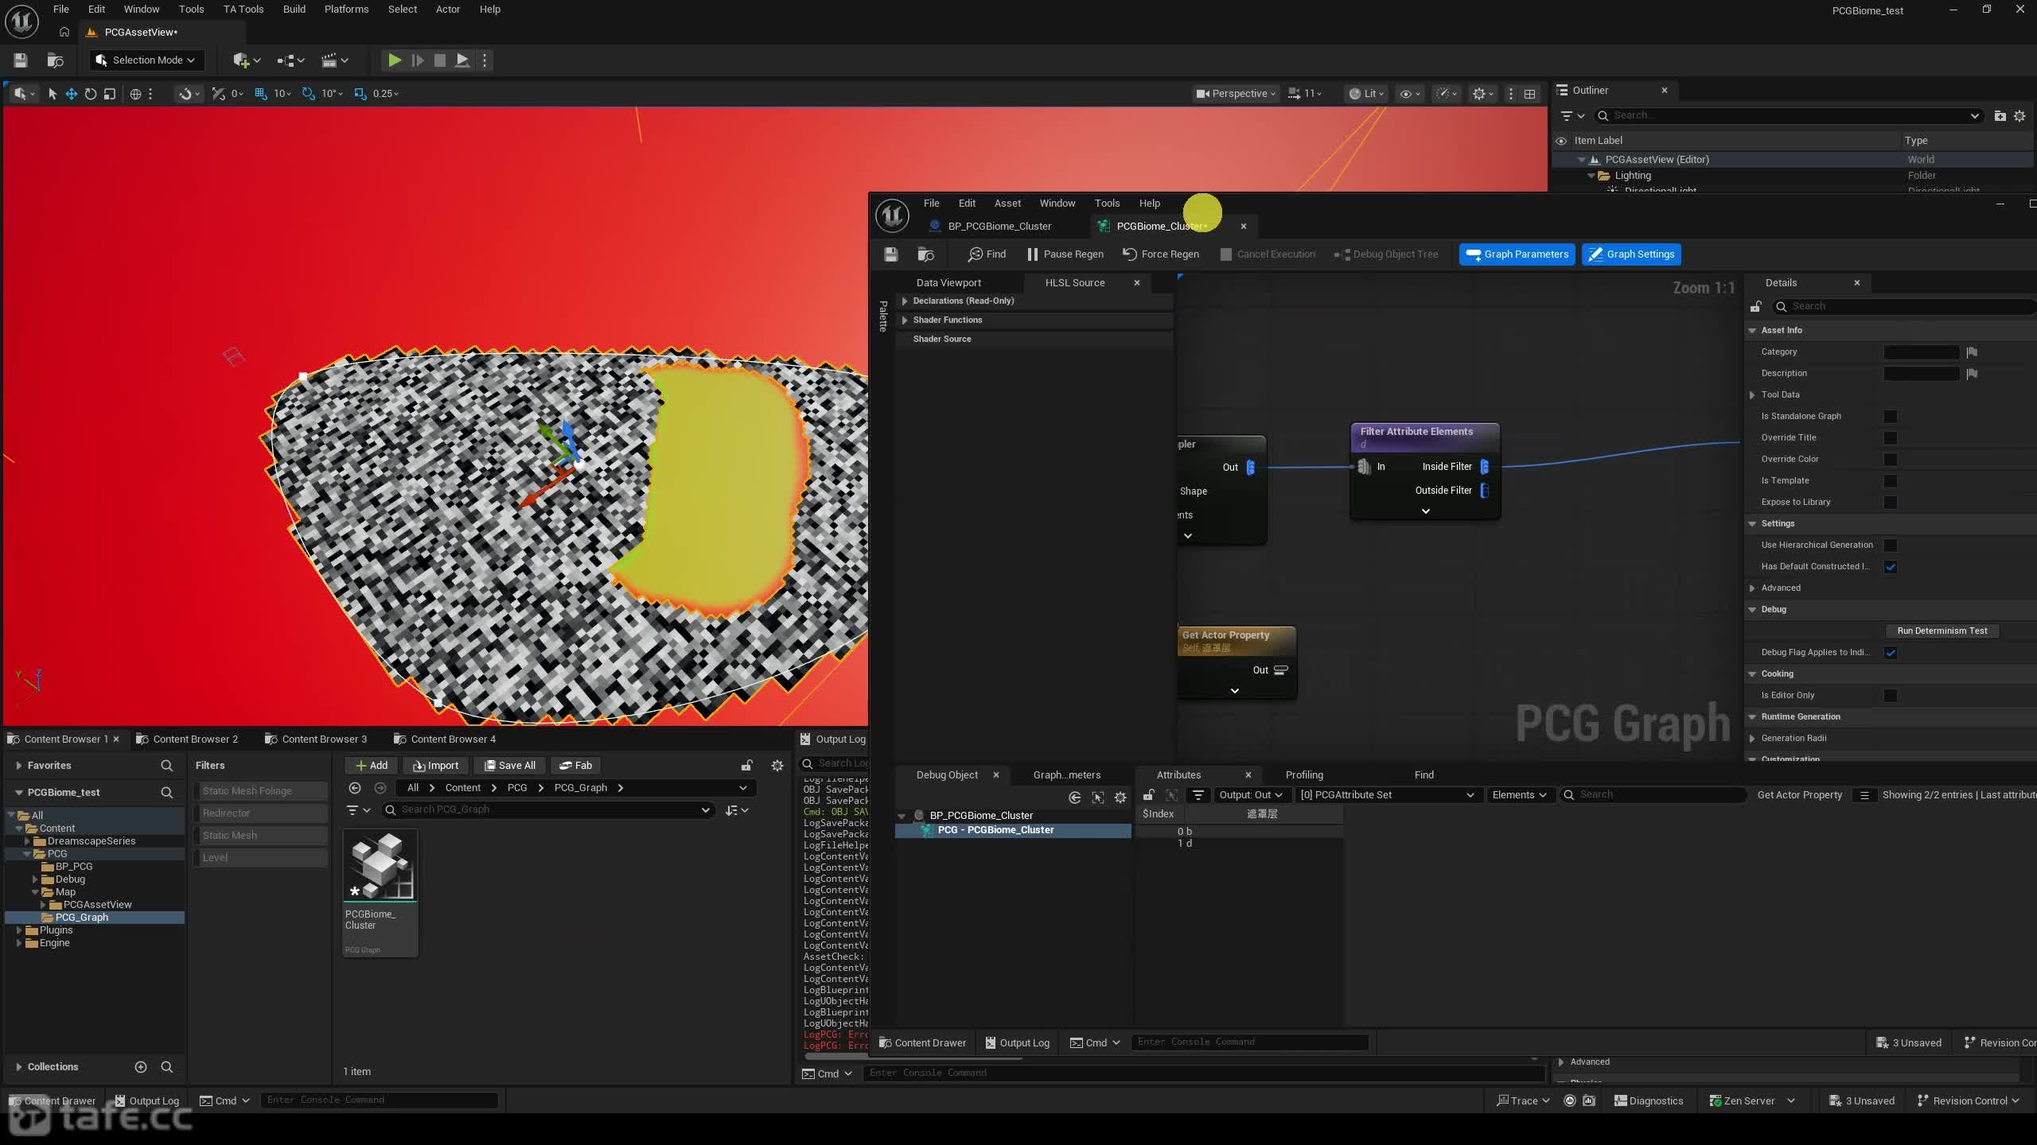This screenshot has height=1145, width=2037.
Task: Click Pause Regen in PCG toolbar
Action: 1065,254
